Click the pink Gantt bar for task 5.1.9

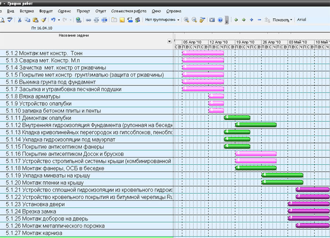pyautogui.click(x=216, y=103)
